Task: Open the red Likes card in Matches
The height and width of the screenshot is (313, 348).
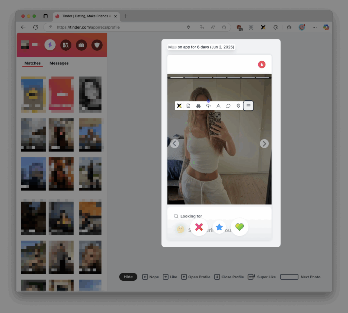Action: click(x=61, y=95)
